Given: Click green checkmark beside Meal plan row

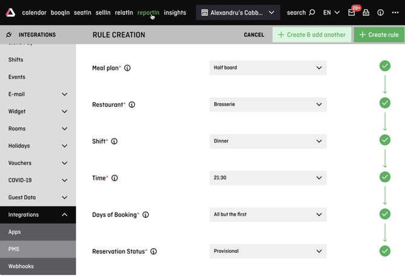Looking at the screenshot, I should click(384, 66).
